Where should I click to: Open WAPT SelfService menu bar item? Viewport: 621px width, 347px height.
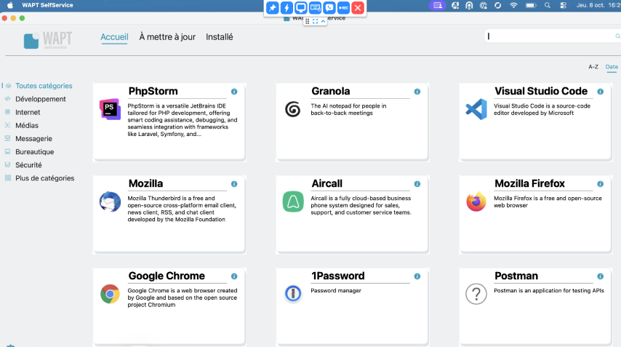point(47,5)
